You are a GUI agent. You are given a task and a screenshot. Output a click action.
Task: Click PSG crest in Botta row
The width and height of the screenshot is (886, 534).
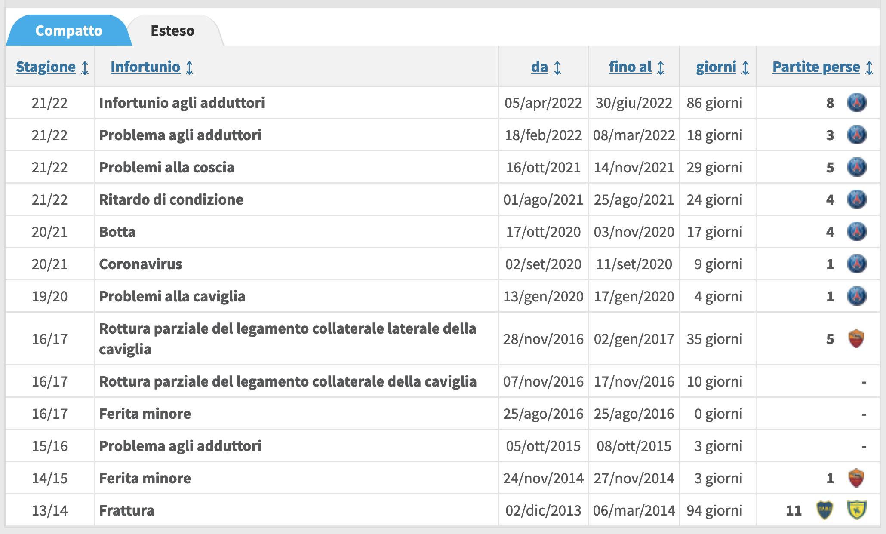pyautogui.click(x=856, y=232)
